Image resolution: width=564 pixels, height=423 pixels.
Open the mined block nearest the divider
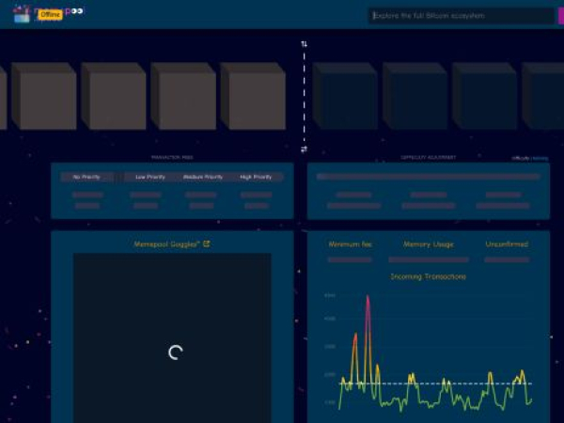click(x=254, y=97)
